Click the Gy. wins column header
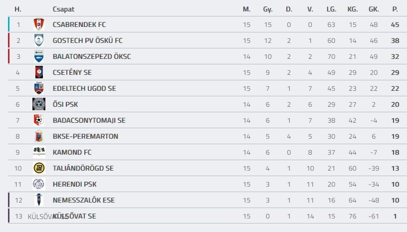The image size is (407, 232). point(268,9)
